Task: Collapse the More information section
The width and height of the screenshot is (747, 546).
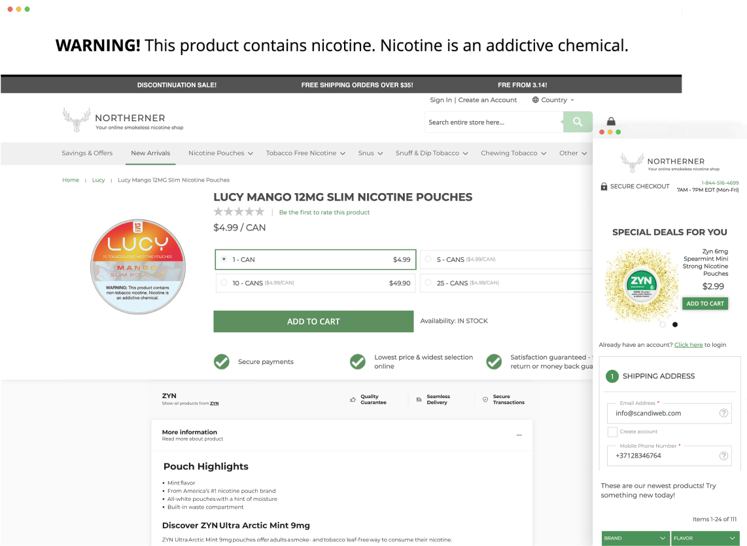Action: 519,435
